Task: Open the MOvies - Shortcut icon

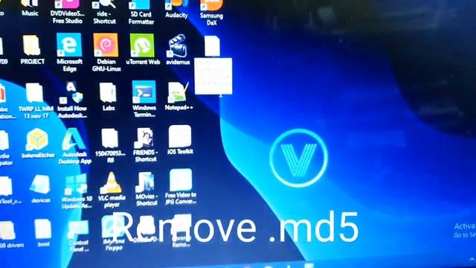Action: pos(147,189)
